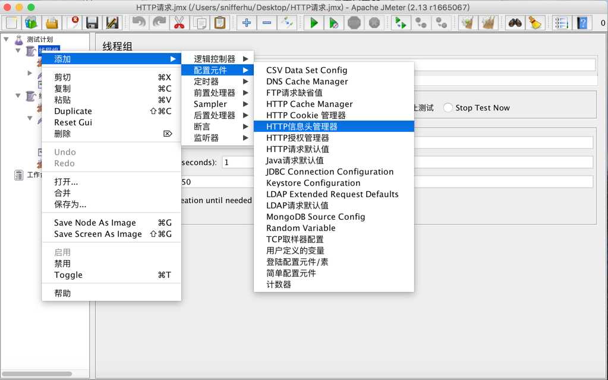Add CSV Data Set Config
Viewport: 608px width, 380px height.
[334, 70]
